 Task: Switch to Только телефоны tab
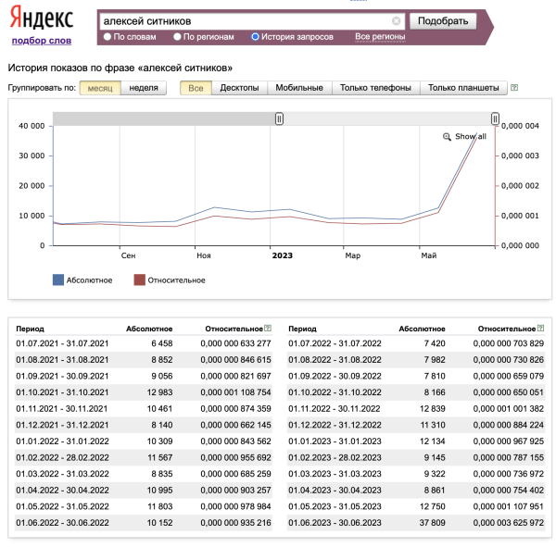[x=375, y=88]
